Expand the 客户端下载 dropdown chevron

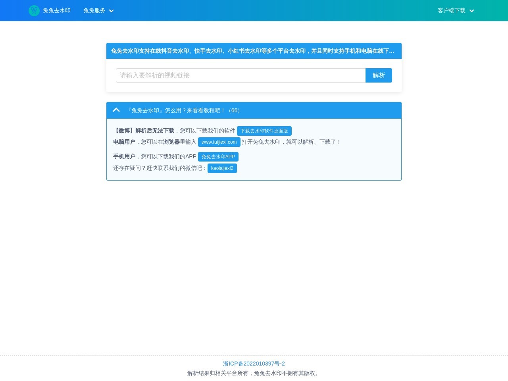[471, 11]
